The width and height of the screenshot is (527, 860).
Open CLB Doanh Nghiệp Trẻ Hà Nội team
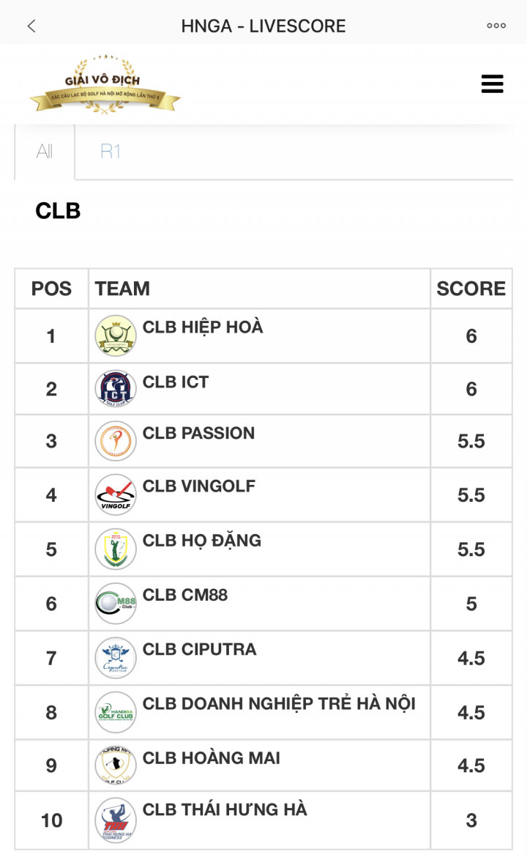(279, 704)
